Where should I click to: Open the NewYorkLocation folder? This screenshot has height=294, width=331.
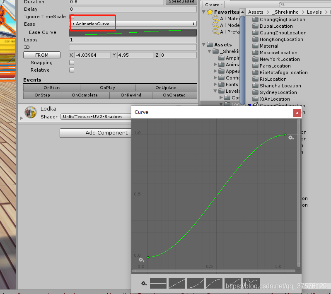(276, 59)
